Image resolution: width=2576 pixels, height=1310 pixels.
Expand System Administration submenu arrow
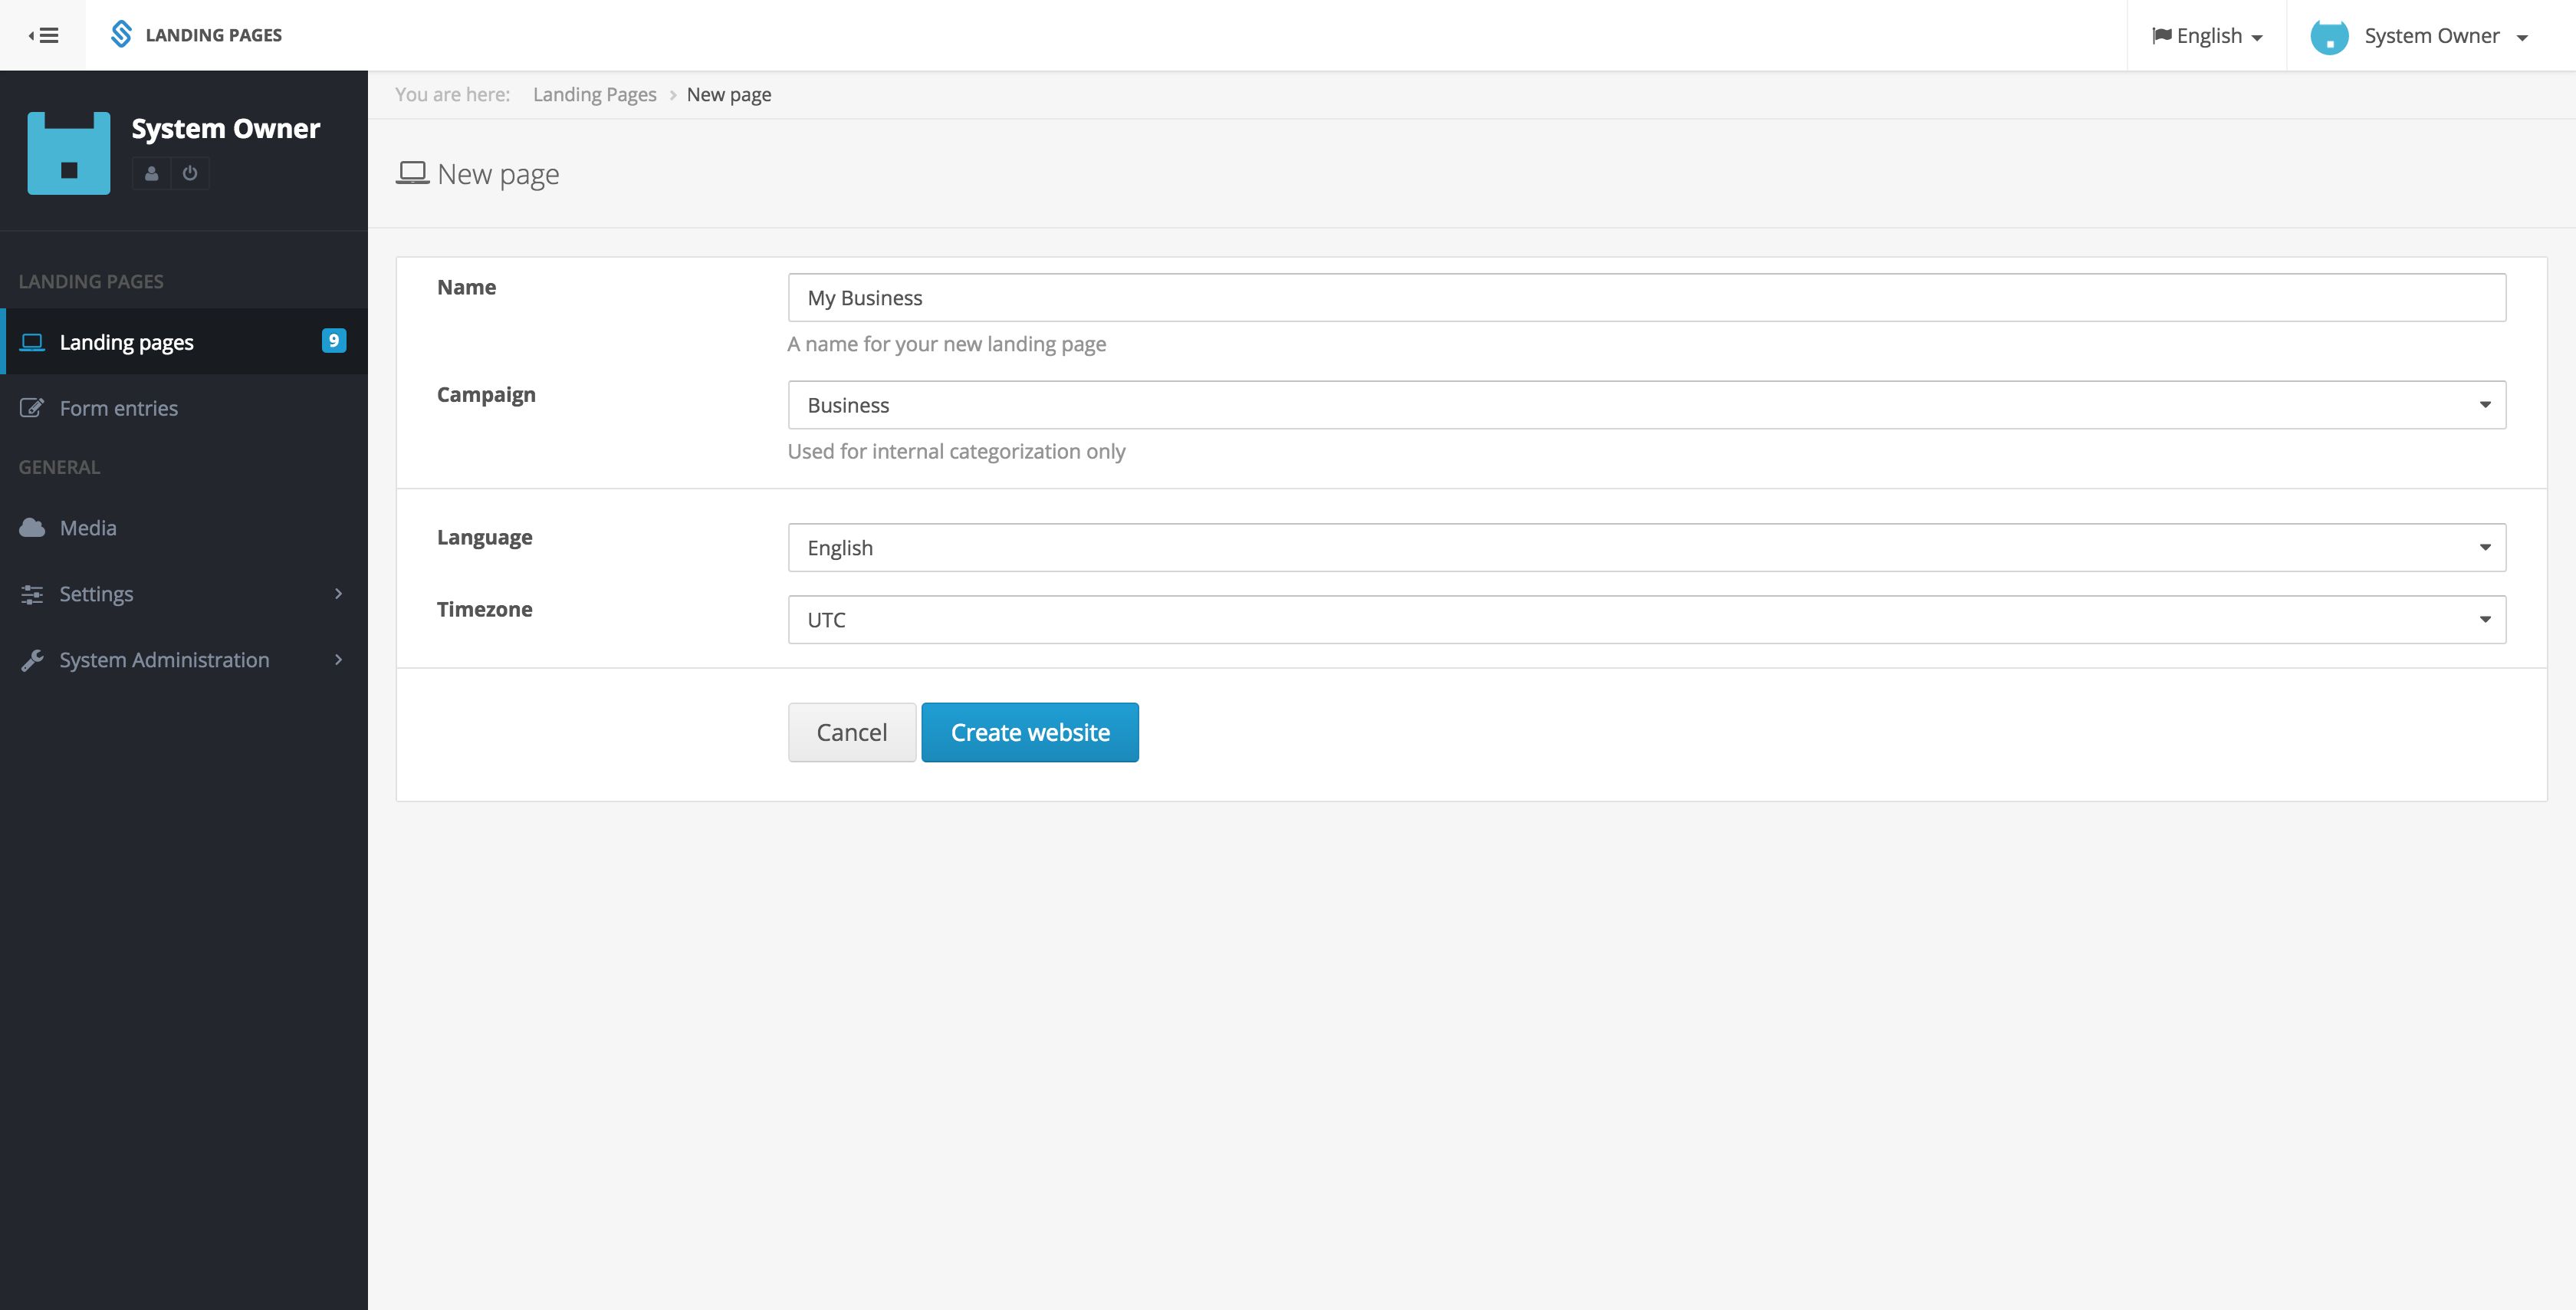click(x=338, y=660)
